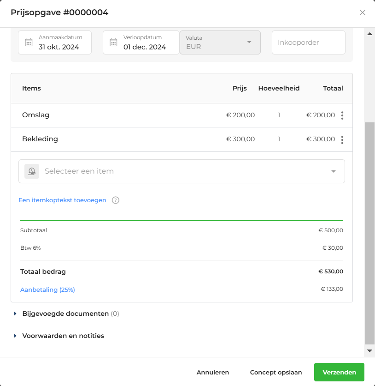
Task: Click the Annuleren button
Action: (213, 372)
